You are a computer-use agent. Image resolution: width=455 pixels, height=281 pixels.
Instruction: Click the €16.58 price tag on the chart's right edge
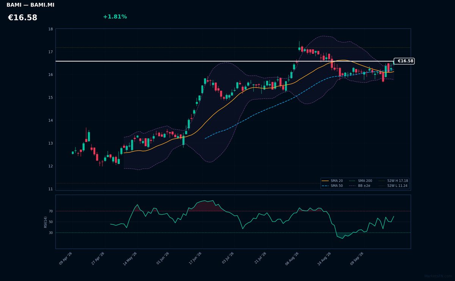405,61
